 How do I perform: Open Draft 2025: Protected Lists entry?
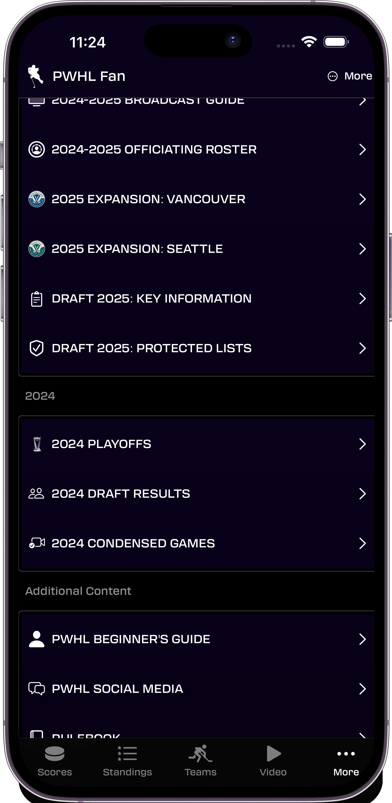click(x=197, y=348)
